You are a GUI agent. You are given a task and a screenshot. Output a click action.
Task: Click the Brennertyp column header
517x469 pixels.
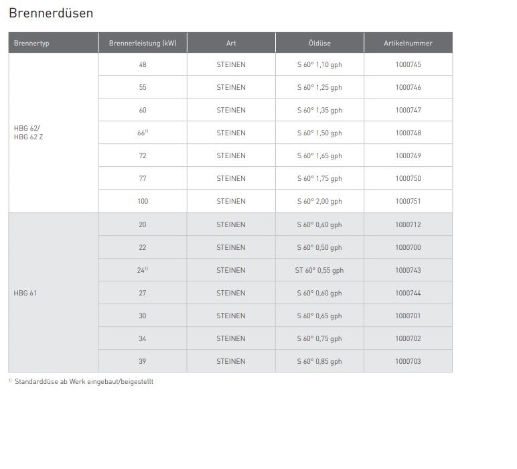pos(31,43)
